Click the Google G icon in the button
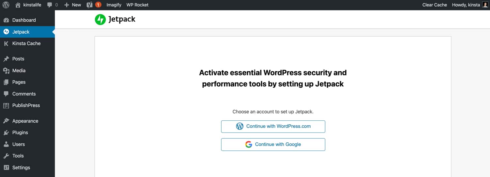The width and height of the screenshot is (490, 177). coord(249,144)
